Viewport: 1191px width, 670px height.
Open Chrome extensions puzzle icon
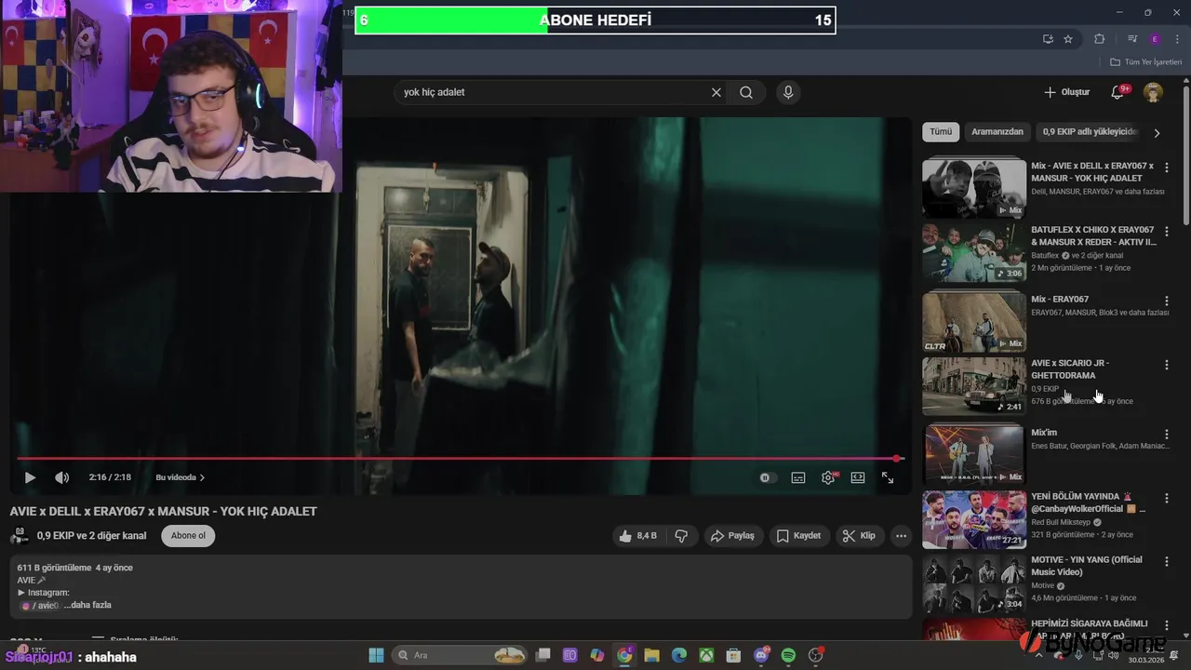tap(1100, 39)
